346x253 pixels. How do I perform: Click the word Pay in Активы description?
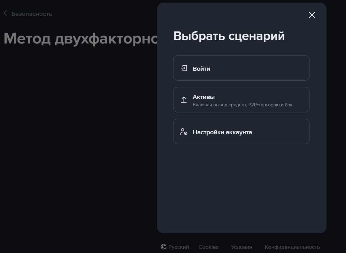(x=288, y=105)
